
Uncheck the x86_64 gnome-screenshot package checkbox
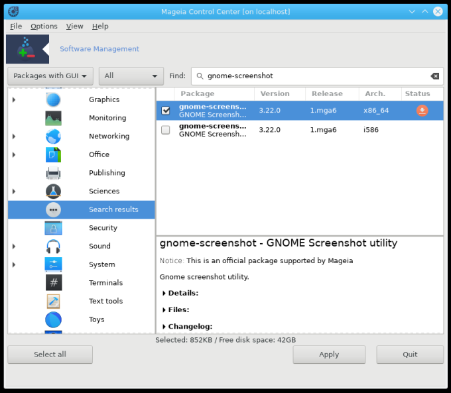pyautogui.click(x=166, y=111)
